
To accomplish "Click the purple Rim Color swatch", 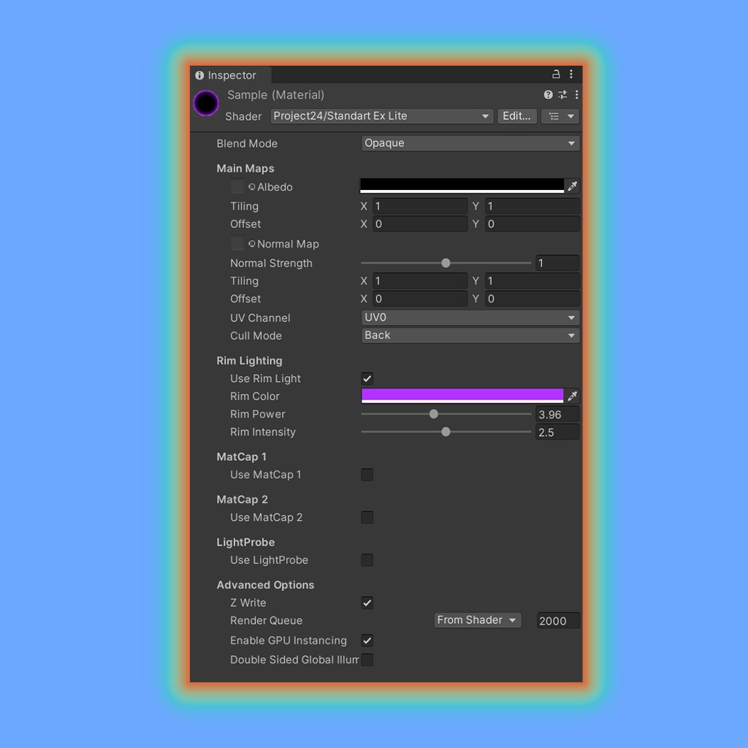I will 462,395.
